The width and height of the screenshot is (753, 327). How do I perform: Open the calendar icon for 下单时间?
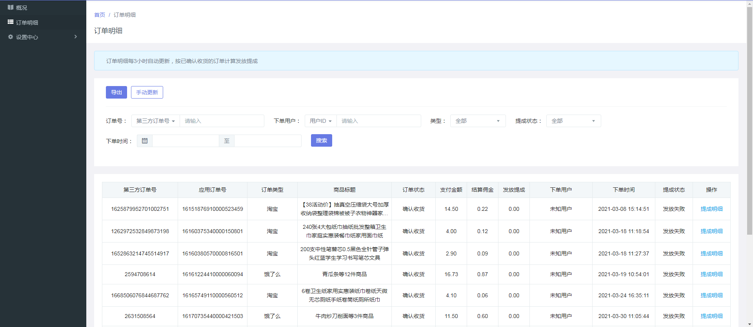point(145,141)
